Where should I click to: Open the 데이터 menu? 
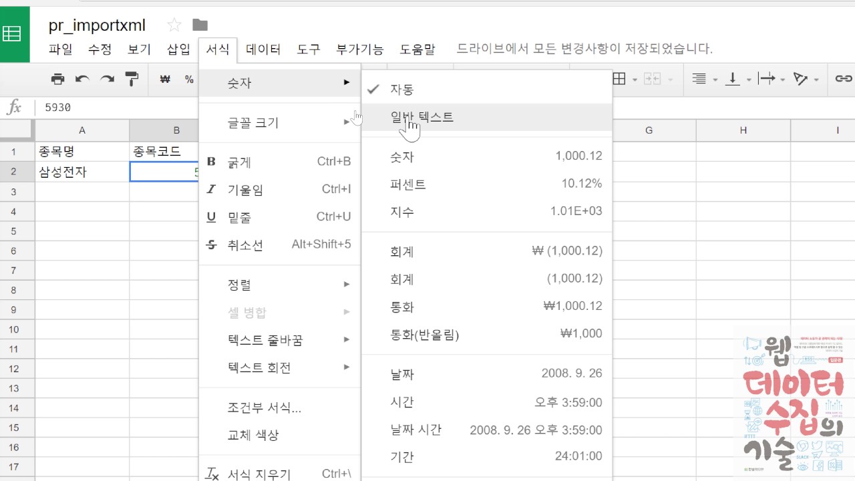[x=263, y=49]
